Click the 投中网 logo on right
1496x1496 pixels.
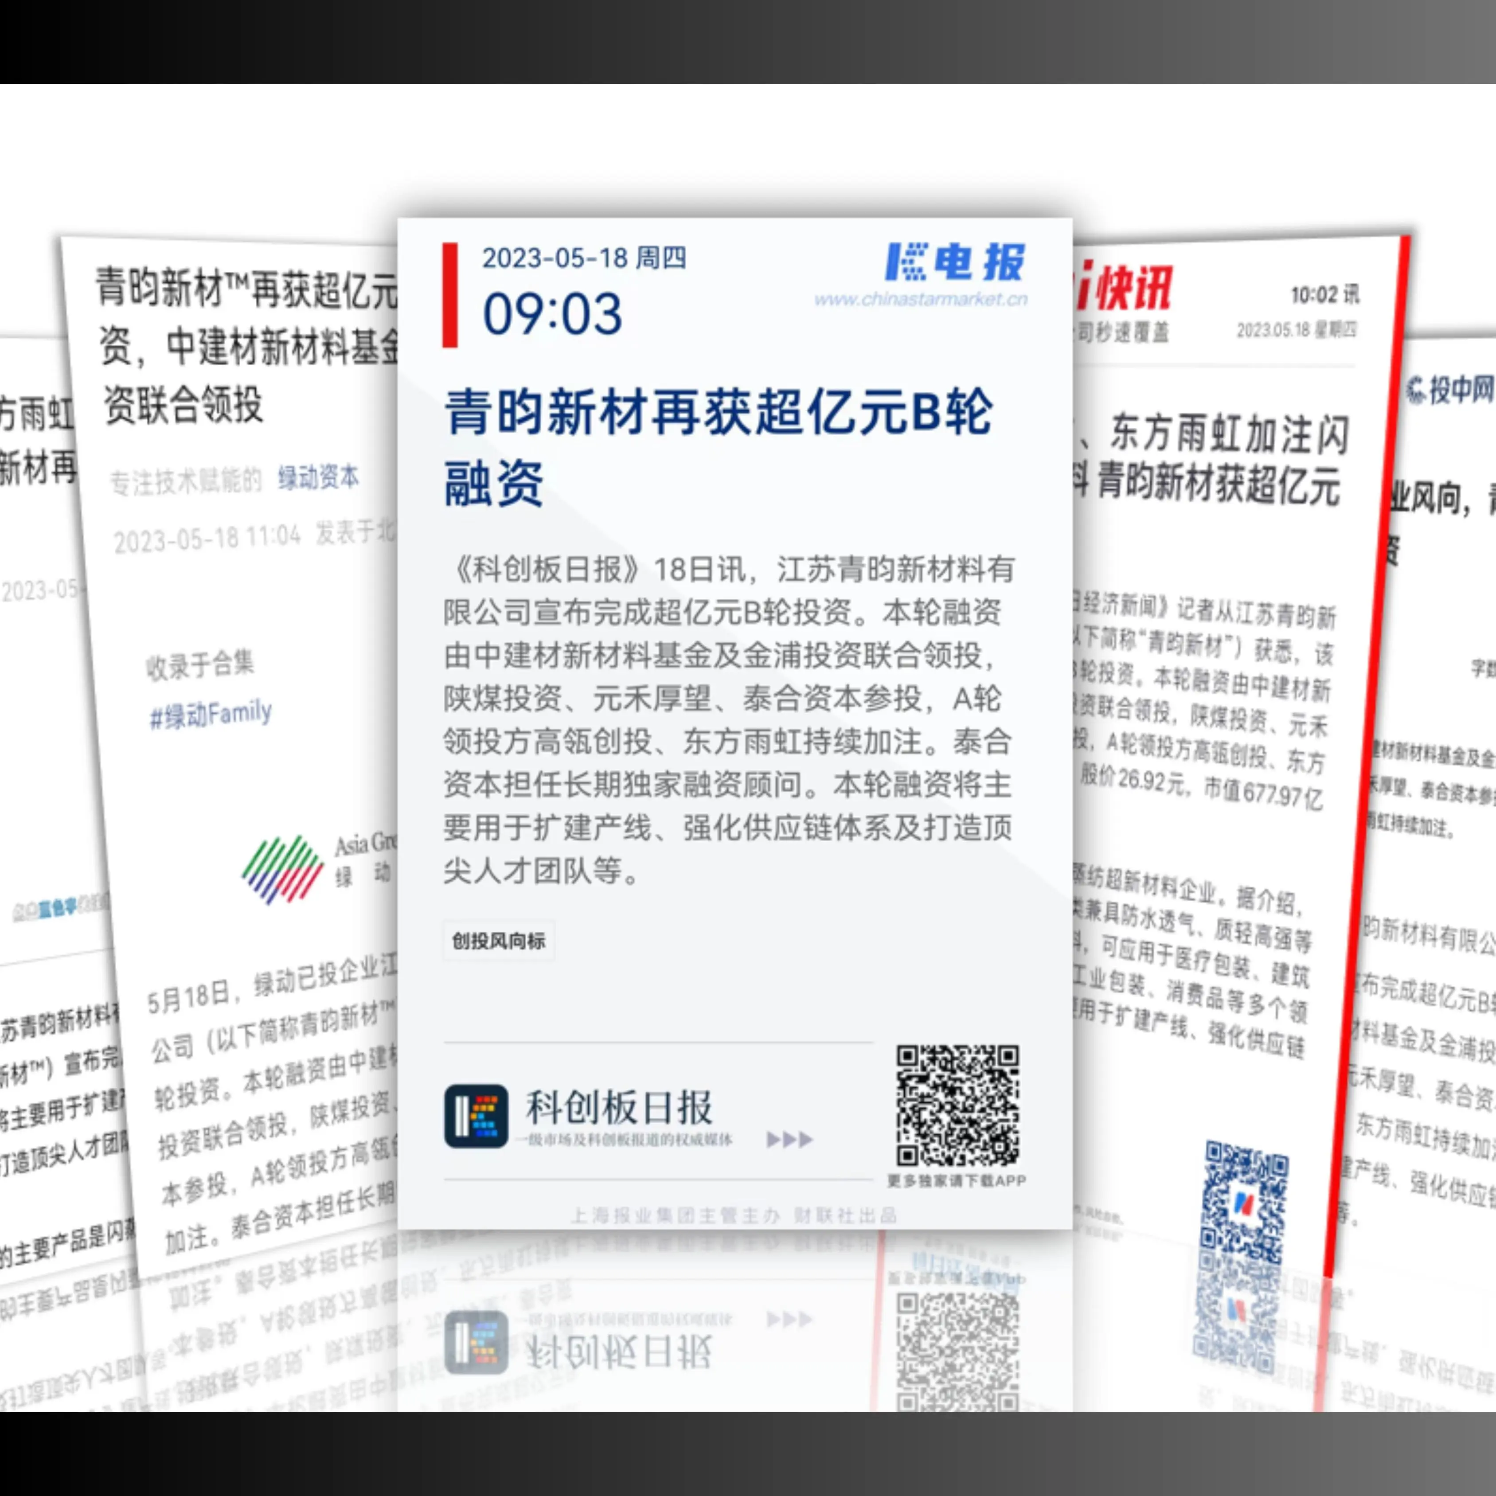pyautogui.click(x=1449, y=390)
